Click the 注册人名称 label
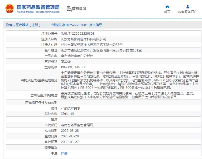 [49, 39]
